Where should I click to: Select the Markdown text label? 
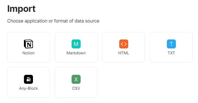tap(76, 53)
